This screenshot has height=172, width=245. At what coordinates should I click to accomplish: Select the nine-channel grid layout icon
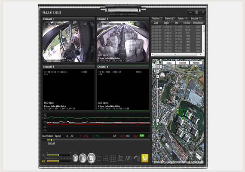point(113,158)
